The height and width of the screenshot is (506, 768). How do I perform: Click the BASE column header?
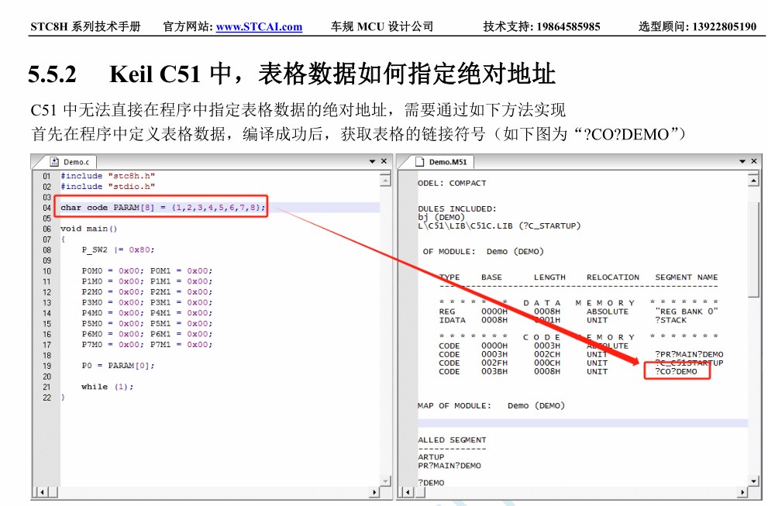(492, 277)
